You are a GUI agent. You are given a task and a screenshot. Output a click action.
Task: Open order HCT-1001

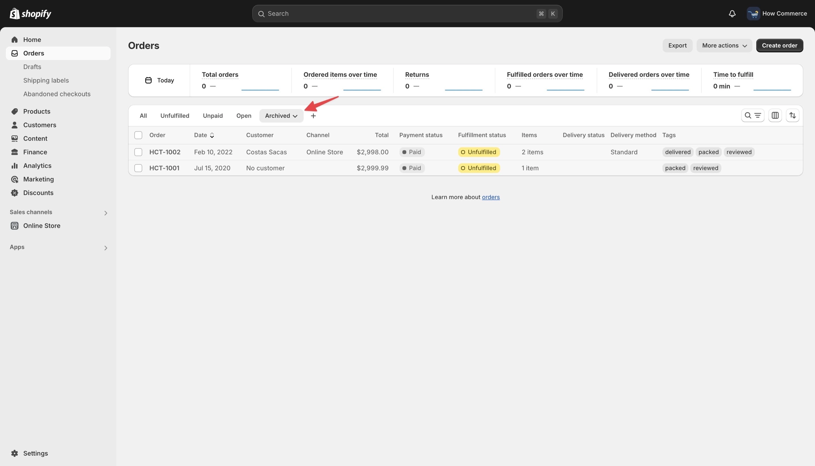pos(164,168)
